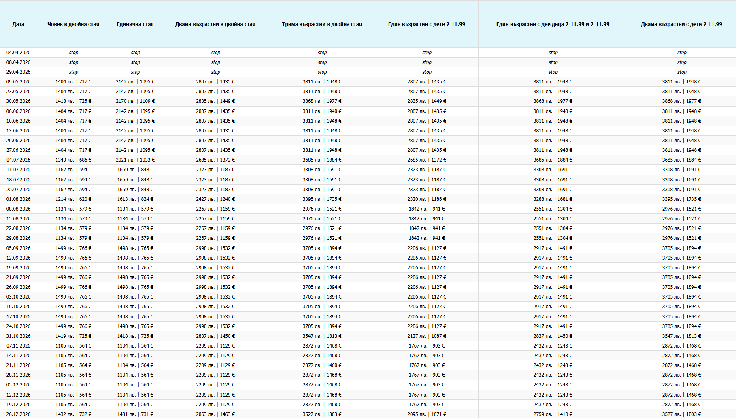The width and height of the screenshot is (736, 418).
Task: Select the price 1214 лв. | 620 €
Action: (x=73, y=199)
